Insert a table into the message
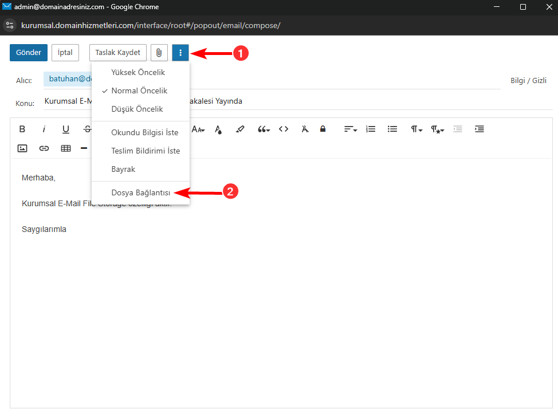 point(66,148)
